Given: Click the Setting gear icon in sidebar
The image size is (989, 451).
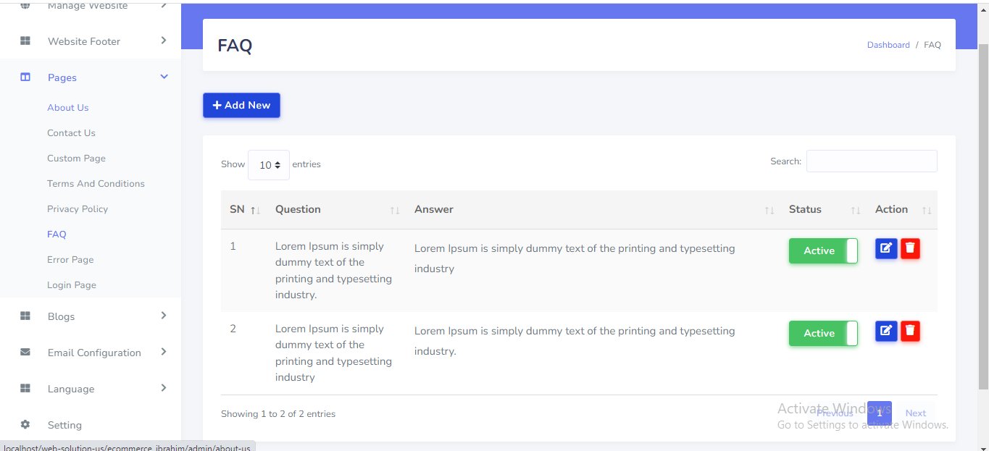Looking at the screenshot, I should point(25,425).
